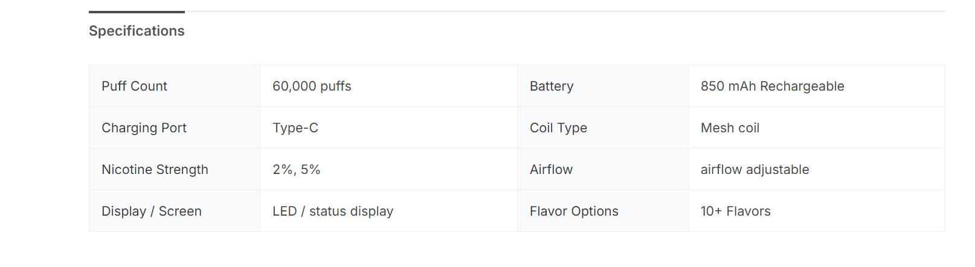Click the word Rechargeable in battery value
The image size is (975, 267).
[x=802, y=86]
